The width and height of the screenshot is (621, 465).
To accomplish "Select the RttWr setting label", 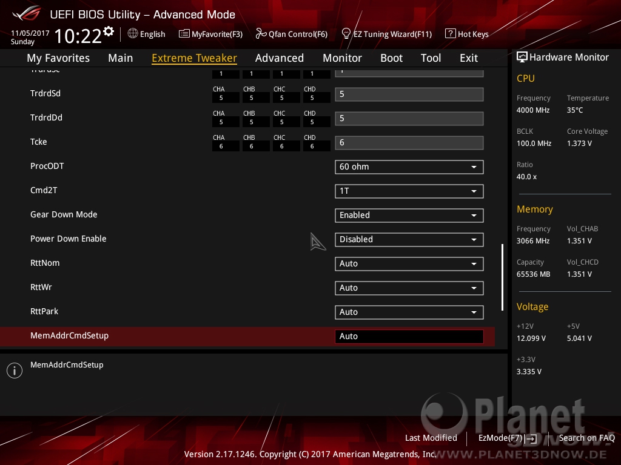I will pos(41,287).
